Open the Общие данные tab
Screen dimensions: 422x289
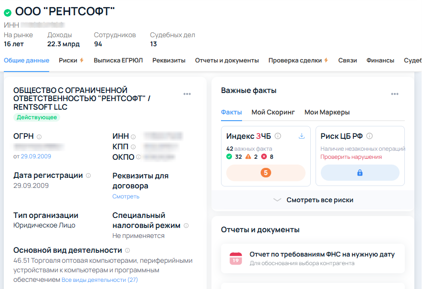(x=26, y=61)
